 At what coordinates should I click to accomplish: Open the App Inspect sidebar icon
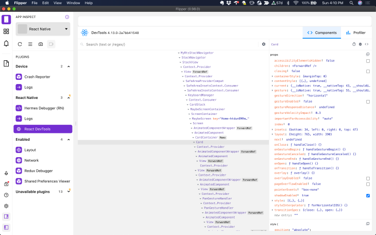(x=6, y=20)
